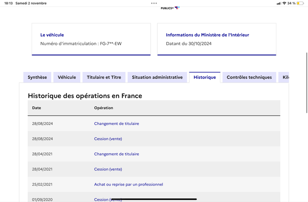Viewport: 308px width, 202px height.
Task: Open the Contrôles techniques tab
Action: pos(249,77)
